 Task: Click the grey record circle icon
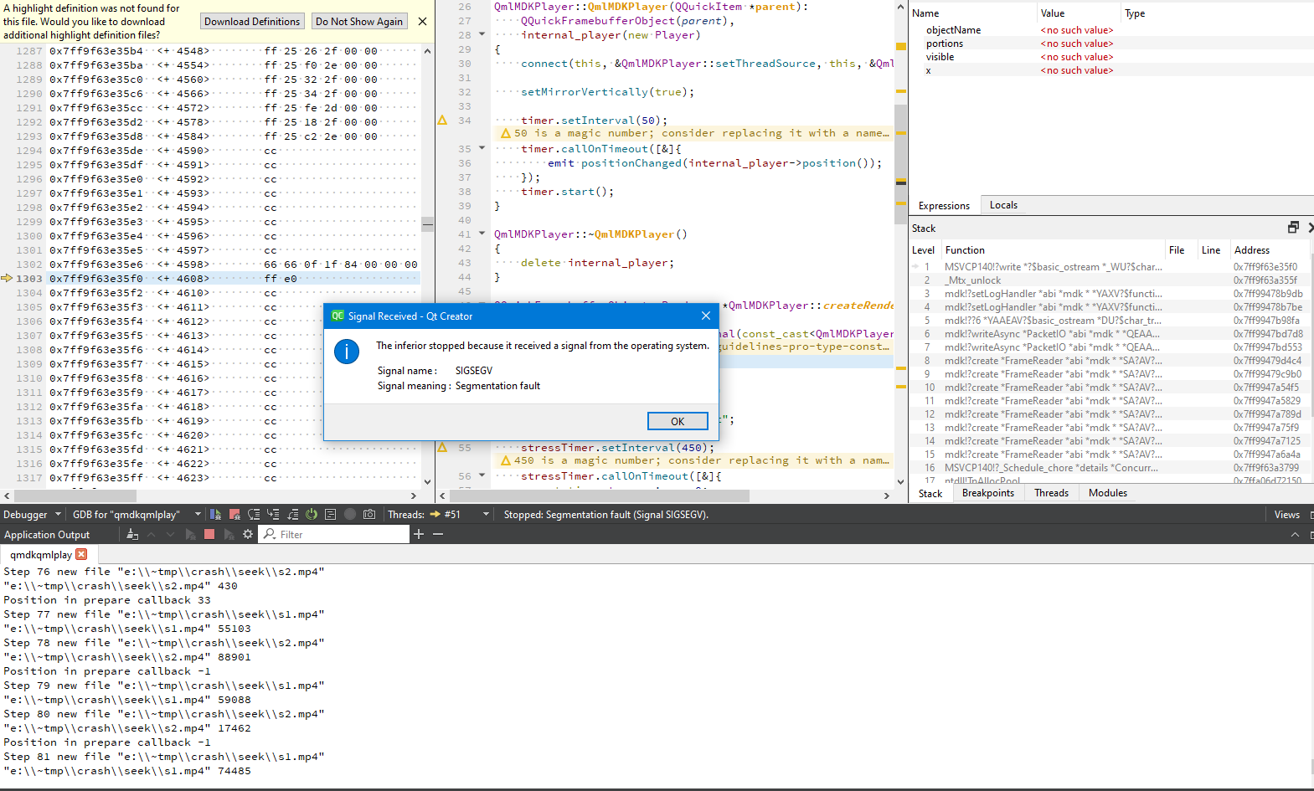tap(350, 514)
